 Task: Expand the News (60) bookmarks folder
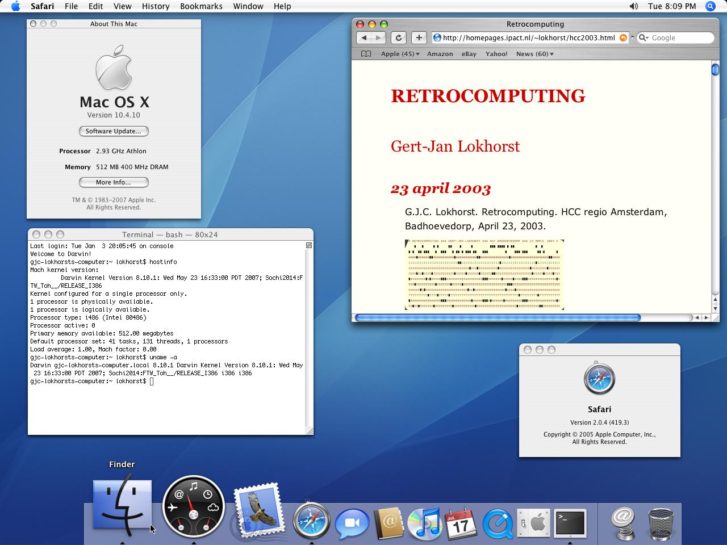[535, 54]
